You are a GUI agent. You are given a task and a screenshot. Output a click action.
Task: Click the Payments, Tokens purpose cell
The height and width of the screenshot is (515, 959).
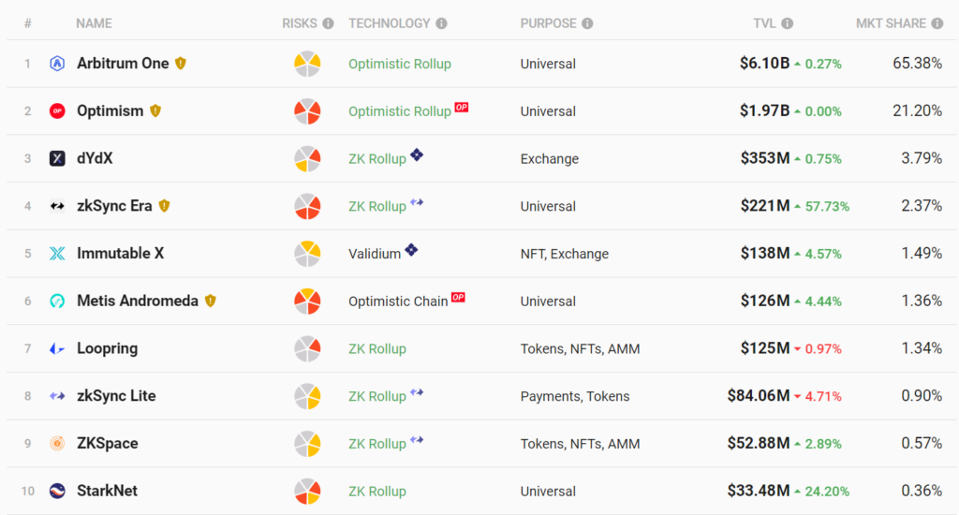click(x=575, y=396)
